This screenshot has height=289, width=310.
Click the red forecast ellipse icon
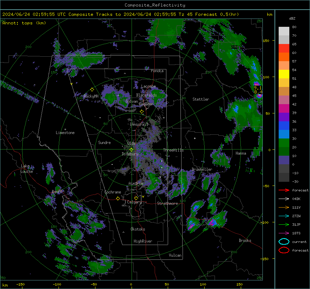(x=284, y=250)
